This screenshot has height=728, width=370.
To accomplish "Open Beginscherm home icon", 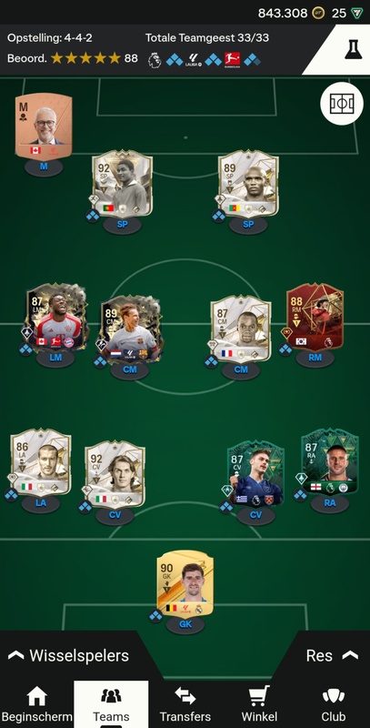I will [36, 696].
